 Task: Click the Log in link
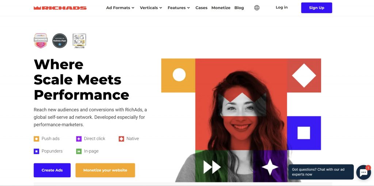click(282, 8)
